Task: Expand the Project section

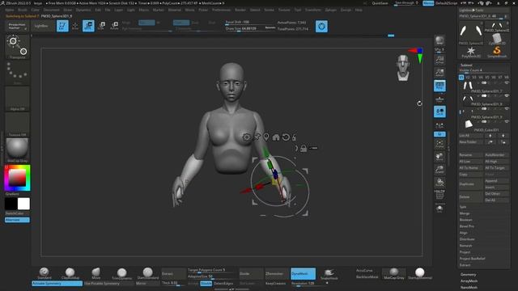Action: tap(465, 252)
